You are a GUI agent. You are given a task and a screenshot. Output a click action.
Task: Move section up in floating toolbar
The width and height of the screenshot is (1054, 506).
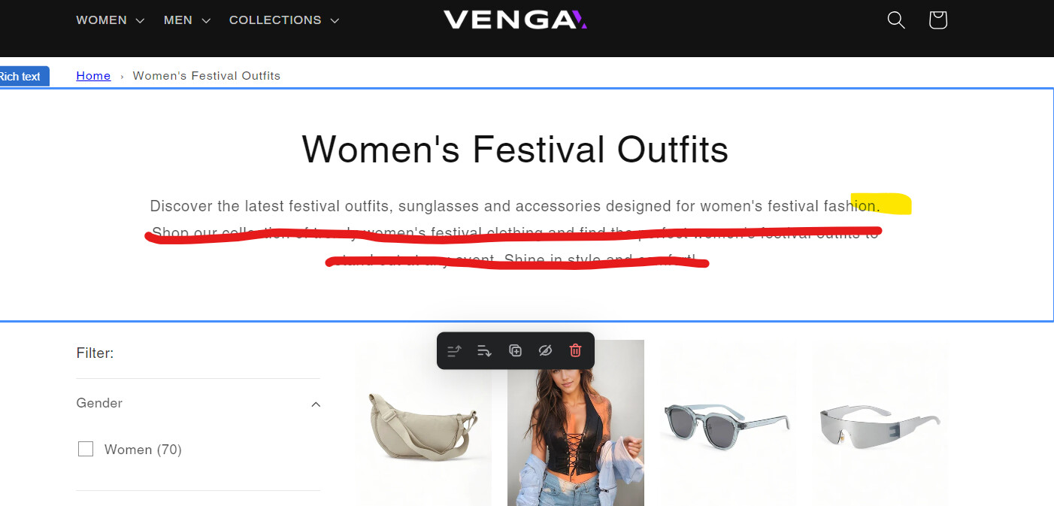point(454,351)
